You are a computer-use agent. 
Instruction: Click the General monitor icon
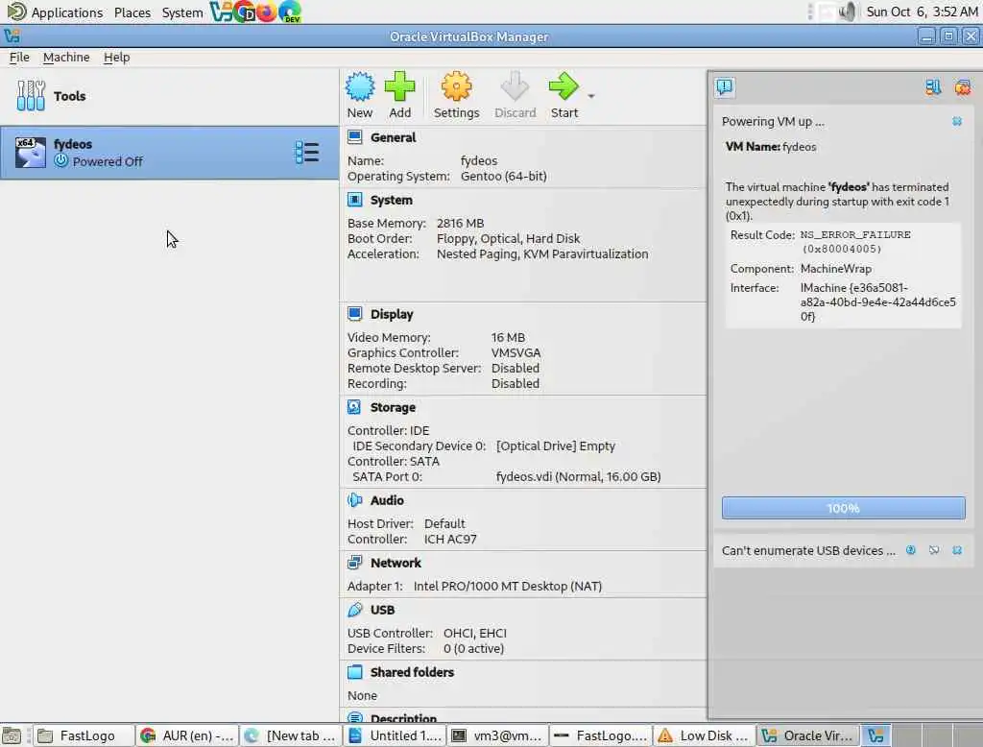[355, 137]
